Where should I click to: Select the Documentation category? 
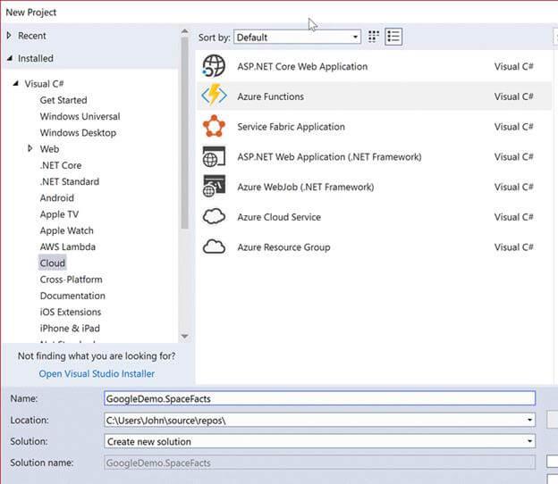pyautogui.click(x=72, y=296)
